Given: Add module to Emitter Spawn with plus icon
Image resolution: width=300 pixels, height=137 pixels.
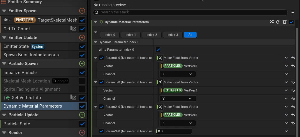Looking at the screenshot, I should 82,11.
